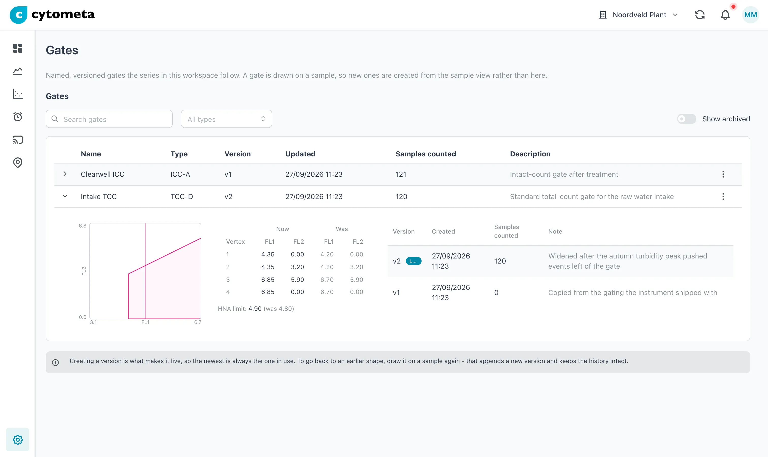Open the Noordveld Plant workspace dropdown
This screenshot has height=457, width=768.
(x=639, y=15)
